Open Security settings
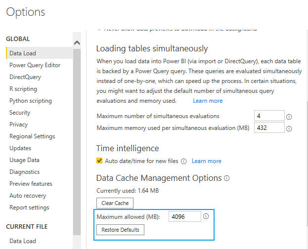 click(20, 113)
